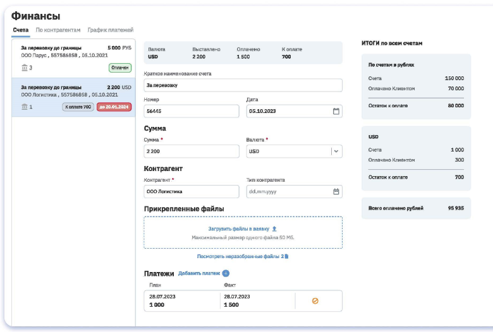
Task: Click the red до 20.01.2024 due-date badge
Action: point(114,107)
